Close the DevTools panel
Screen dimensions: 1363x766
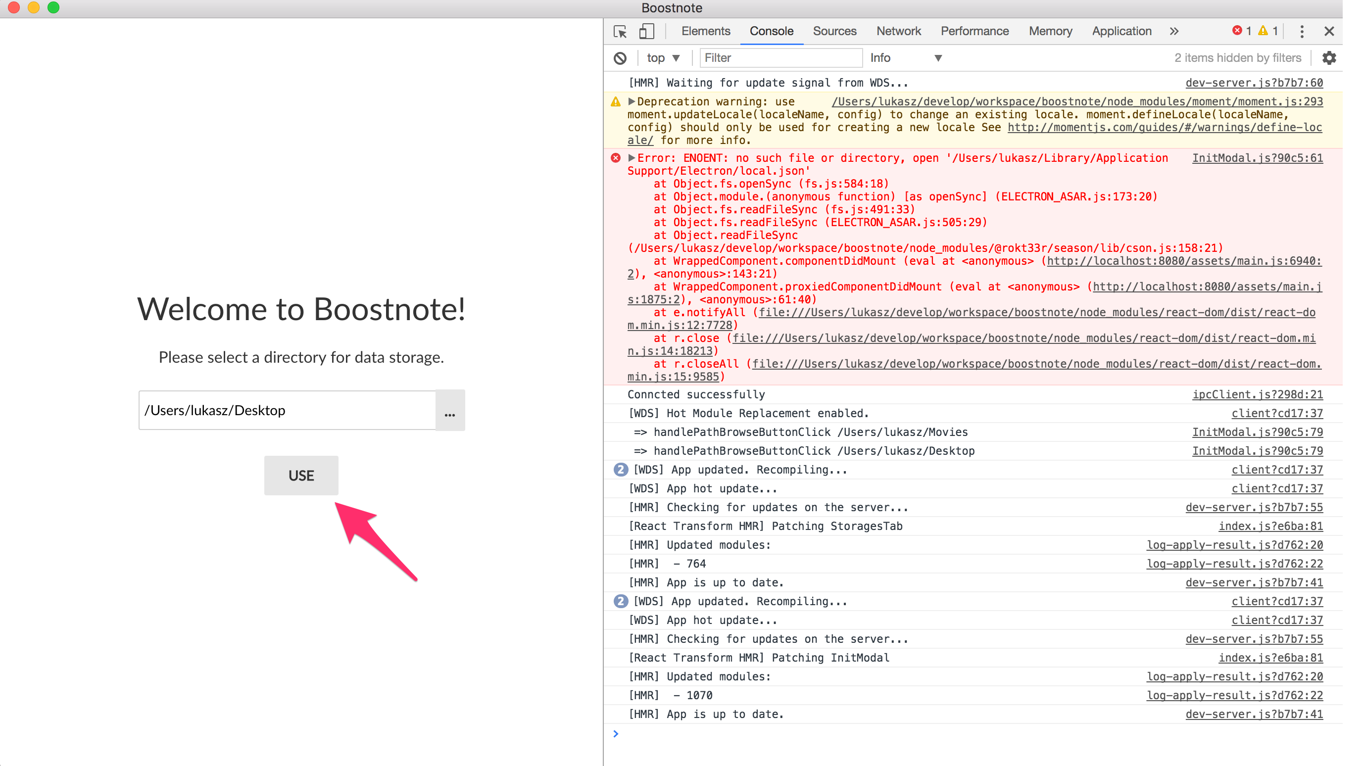[x=1329, y=32]
